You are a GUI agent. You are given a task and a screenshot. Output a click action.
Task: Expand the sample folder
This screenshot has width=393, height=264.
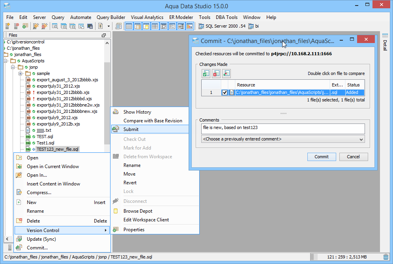21,73
